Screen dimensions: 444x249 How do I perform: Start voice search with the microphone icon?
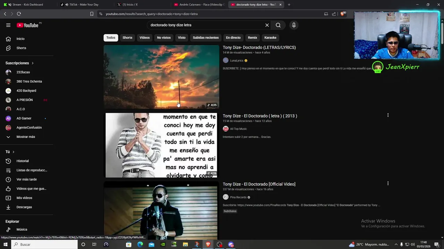pyautogui.click(x=294, y=25)
